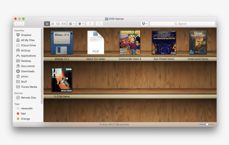Select the Commander Keen 4 cover
The height and width of the screenshot is (145, 229).
(130, 42)
